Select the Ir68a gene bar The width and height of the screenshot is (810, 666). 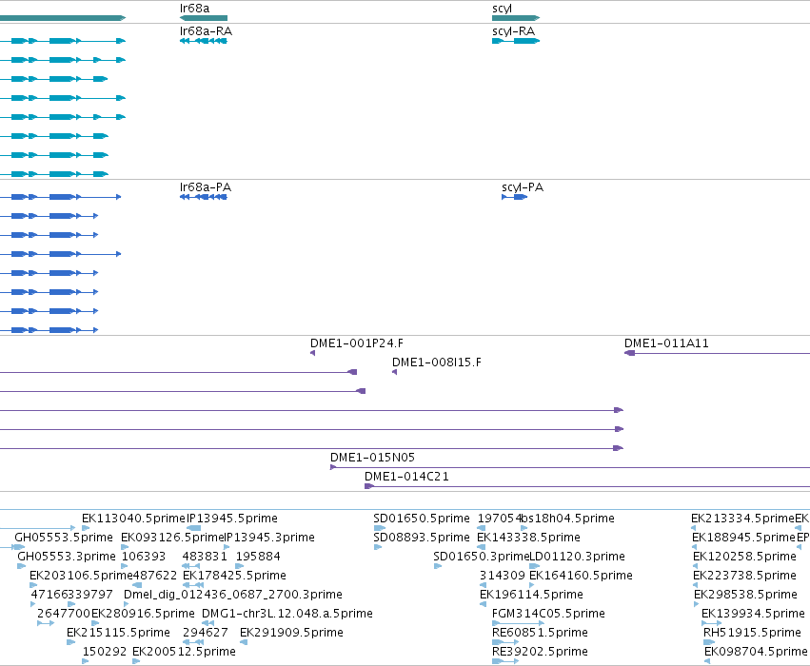pos(204,18)
